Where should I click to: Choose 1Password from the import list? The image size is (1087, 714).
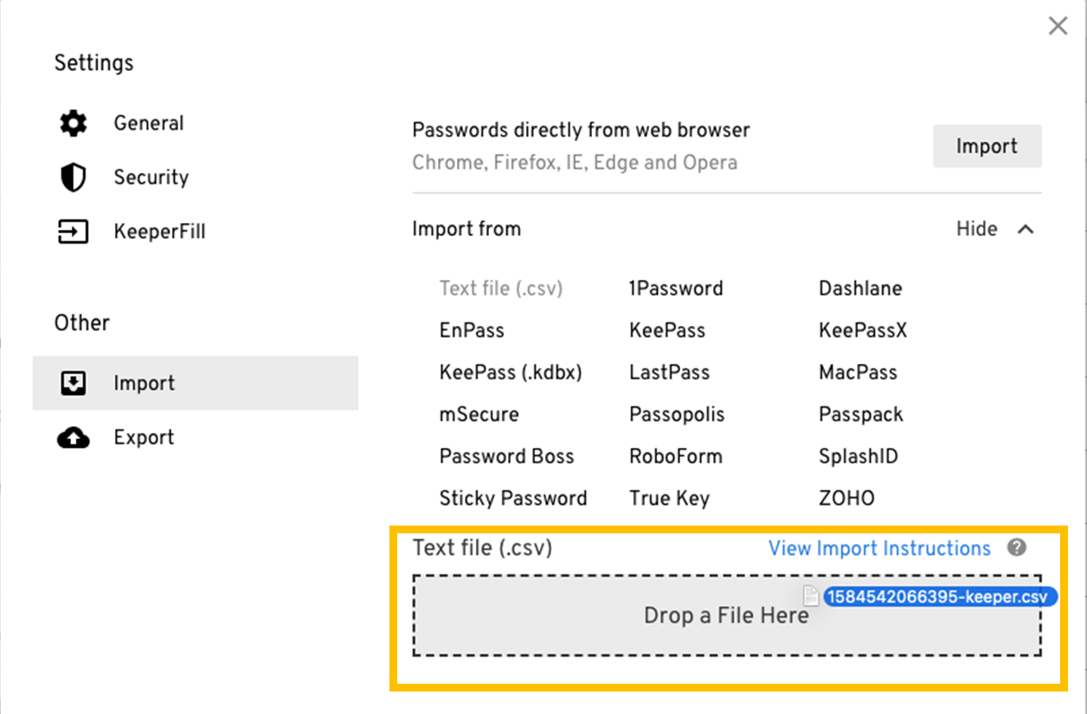pyautogui.click(x=676, y=289)
